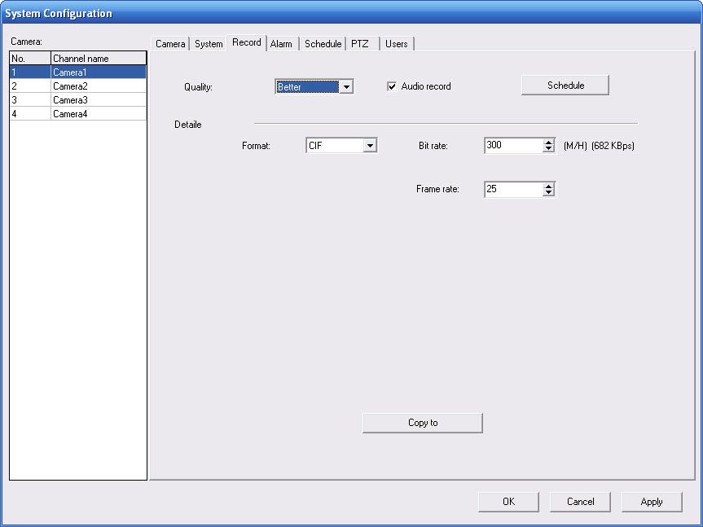Click the Bit rate input field

point(512,146)
